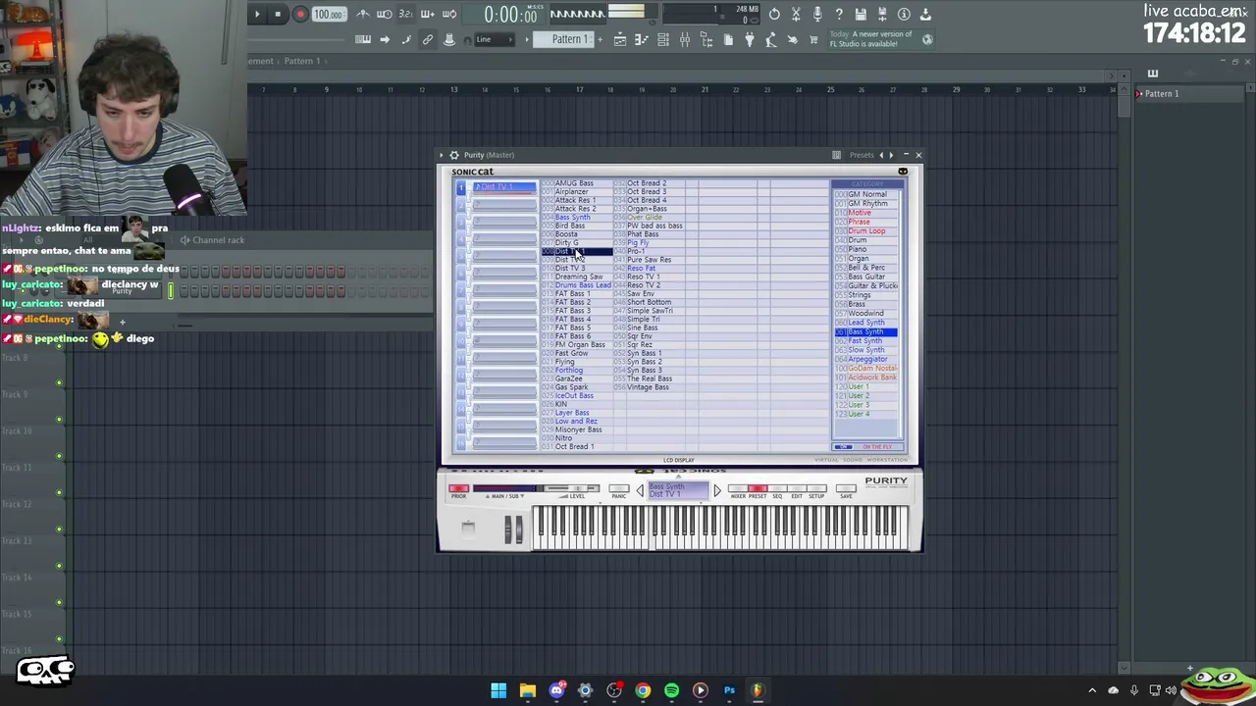Image resolution: width=1256 pixels, height=706 pixels.
Task: Select the Sine Bass preset
Action: [643, 328]
